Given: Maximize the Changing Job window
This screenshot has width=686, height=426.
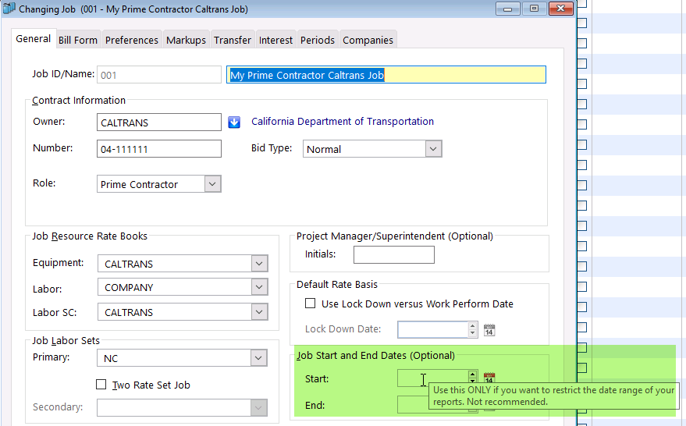Looking at the screenshot, I should [x=534, y=9].
